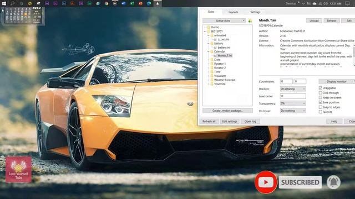Click the first Coordinates input field
The width and height of the screenshot is (355, 199).
click(x=286, y=81)
